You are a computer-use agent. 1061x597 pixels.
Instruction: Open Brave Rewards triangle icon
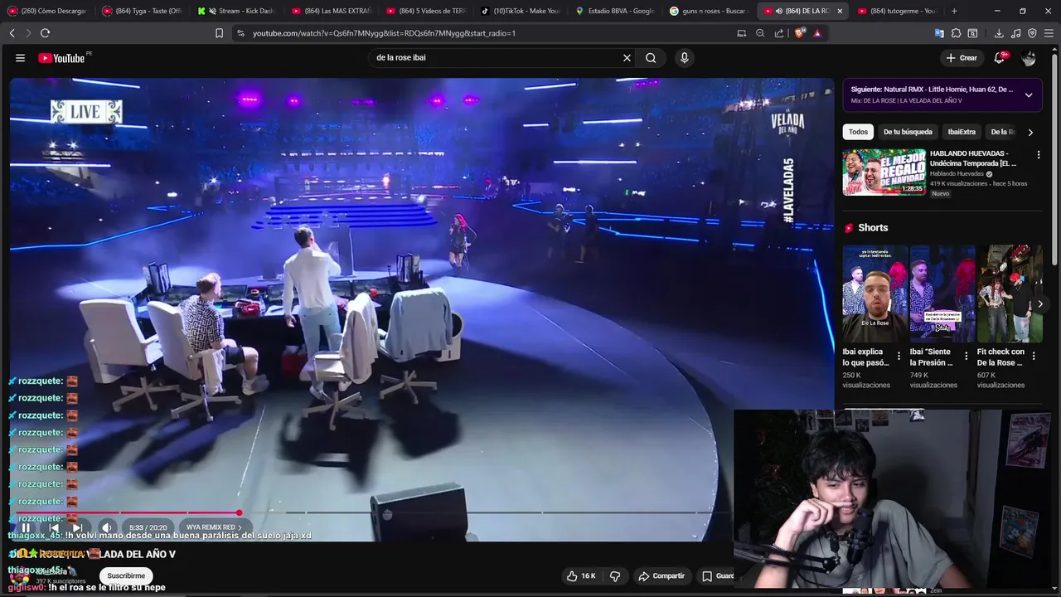[817, 33]
